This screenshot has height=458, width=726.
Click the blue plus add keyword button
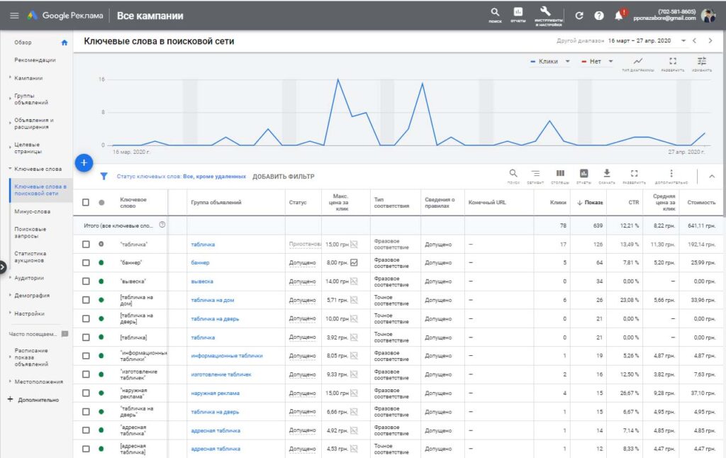[84, 163]
